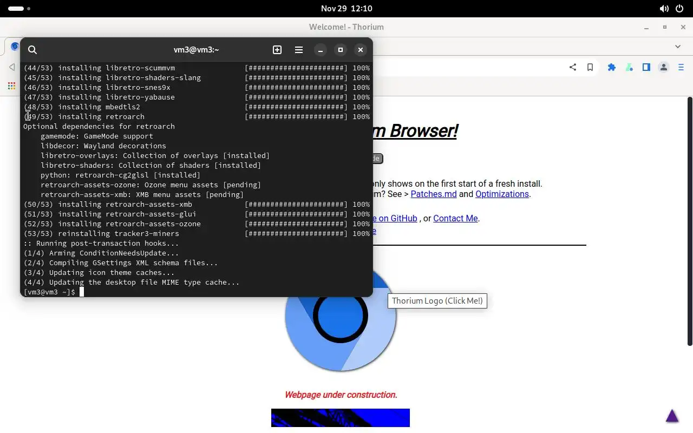Screen dimensions: 693x433
Task: Open Thorium's main menu
Action: tap(681, 67)
